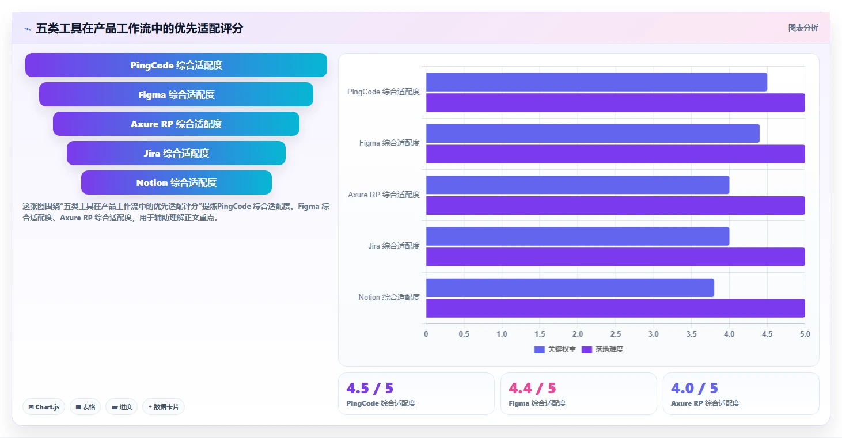Screen dimensions: 842x438
Task: Toggle the 落地难度 legend swatch
Action: (587, 349)
